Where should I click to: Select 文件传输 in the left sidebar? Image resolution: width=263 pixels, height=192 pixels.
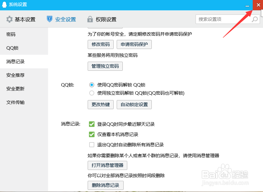[24, 103]
